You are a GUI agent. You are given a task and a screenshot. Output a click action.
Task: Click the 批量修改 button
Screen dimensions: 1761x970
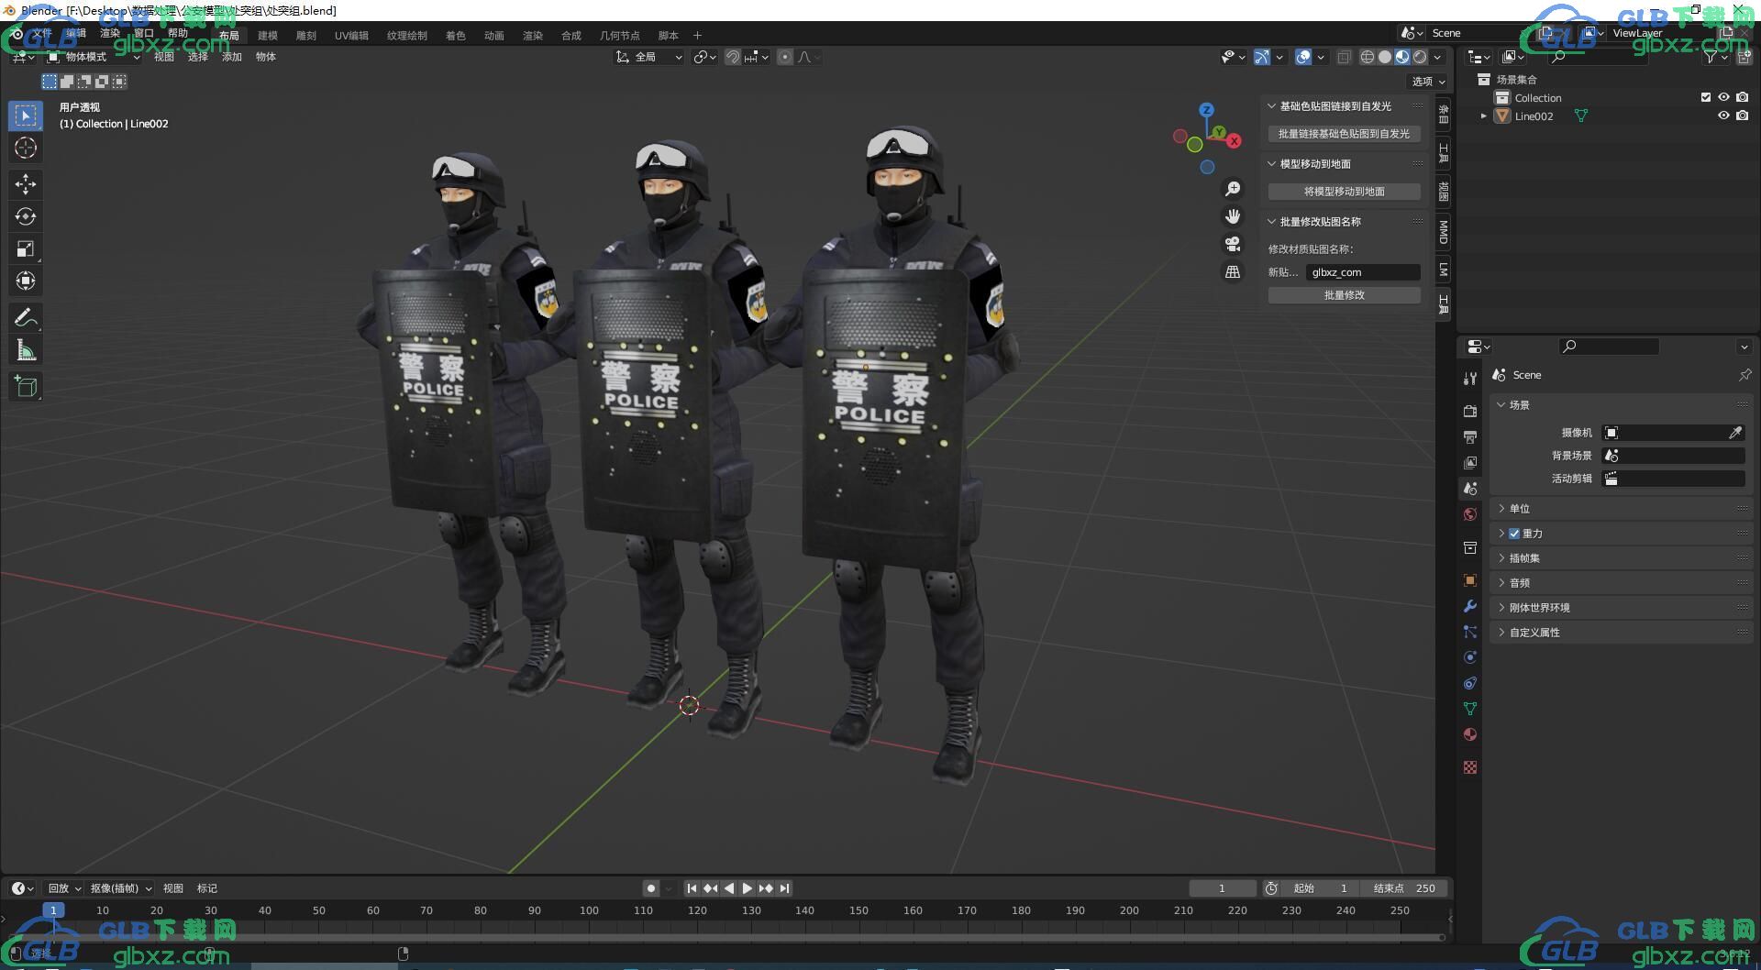point(1344,295)
